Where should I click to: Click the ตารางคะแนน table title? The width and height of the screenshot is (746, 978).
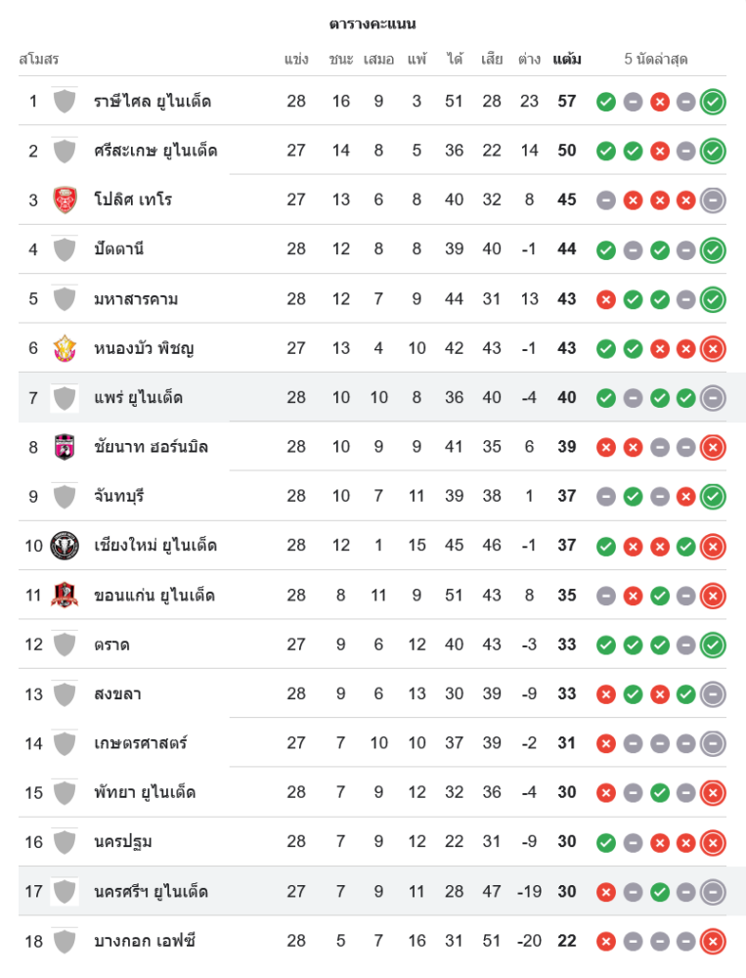click(373, 23)
